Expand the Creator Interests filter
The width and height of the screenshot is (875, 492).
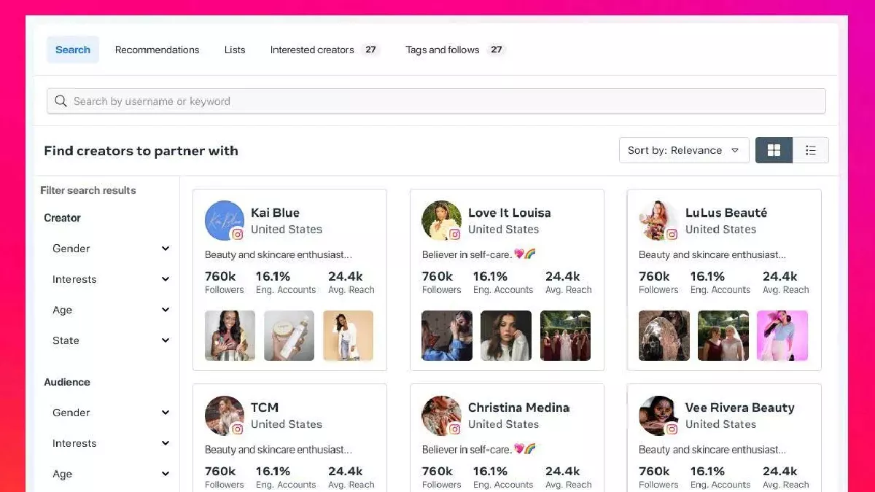pos(111,279)
